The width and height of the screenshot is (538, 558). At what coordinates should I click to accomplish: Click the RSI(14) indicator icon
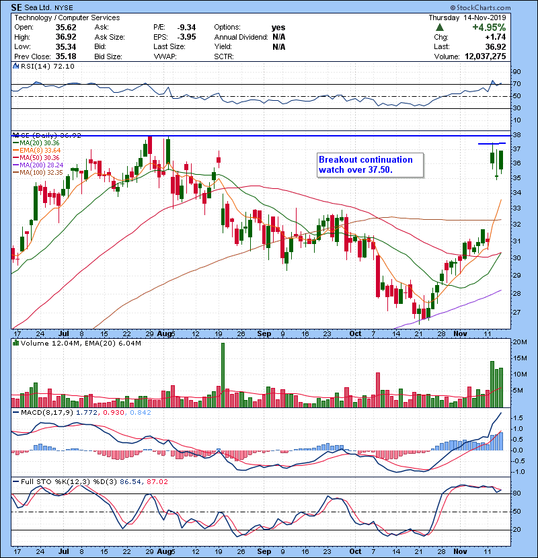click(15, 66)
